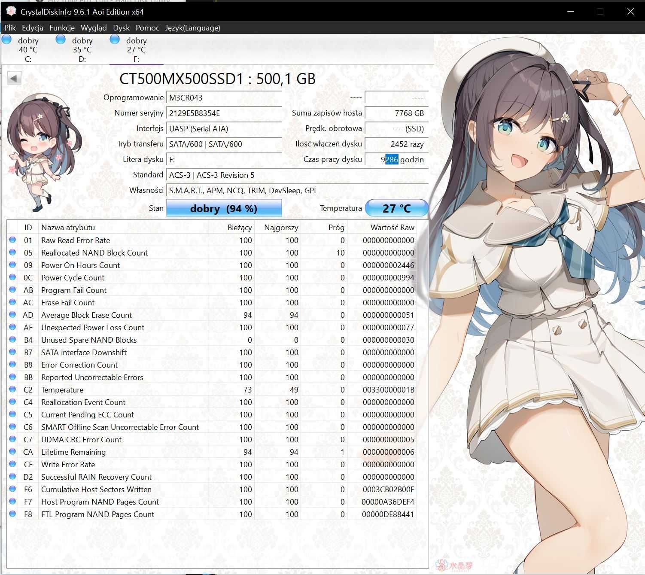Click status icon of Average Block Erase Count
This screenshot has width=645, height=575.
coord(12,315)
